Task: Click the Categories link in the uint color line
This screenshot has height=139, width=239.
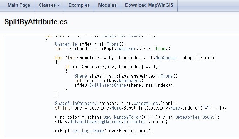Action: tap(187, 117)
